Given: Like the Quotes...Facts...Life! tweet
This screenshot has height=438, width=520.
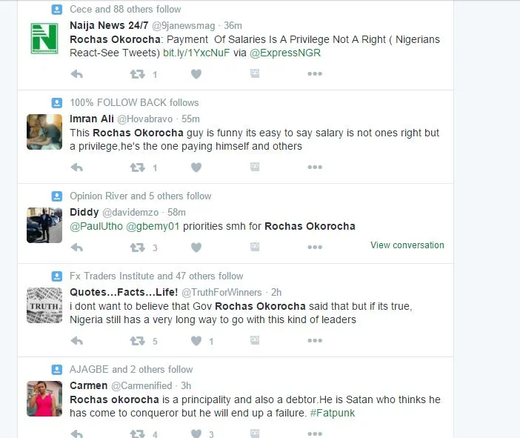Looking at the screenshot, I should click(x=196, y=341).
